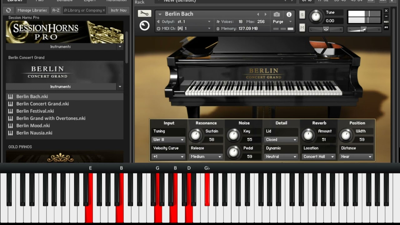Load Berlin Grand with Overtones.nki
The image size is (400, 225).
click(51, 118)
